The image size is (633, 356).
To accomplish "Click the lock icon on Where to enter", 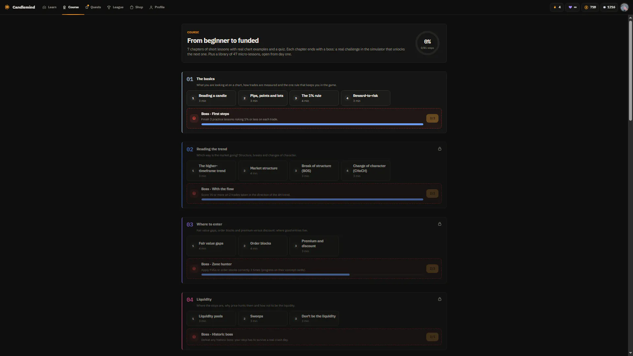I will click(x=439, y=224).
